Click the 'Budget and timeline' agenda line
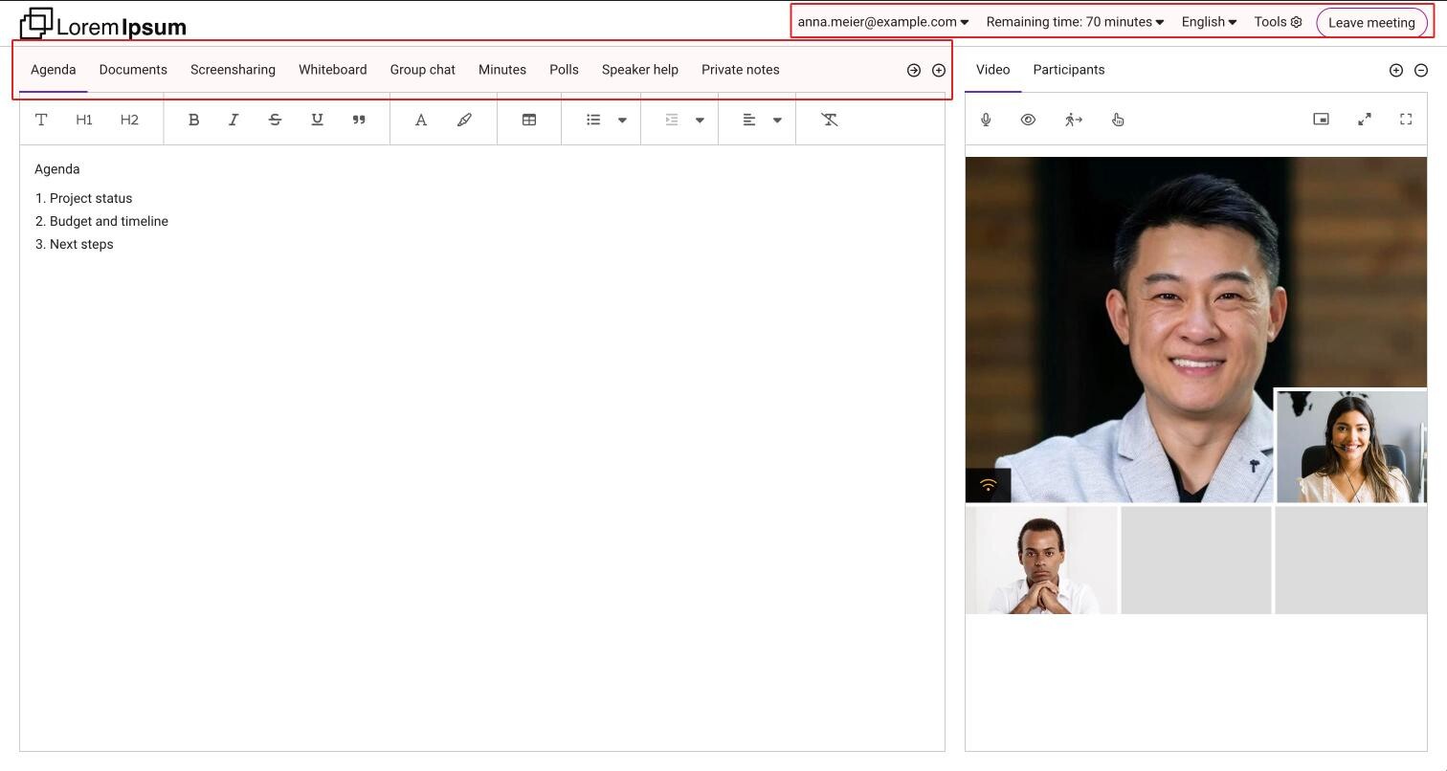1447x771 pixels. point(109,221)
